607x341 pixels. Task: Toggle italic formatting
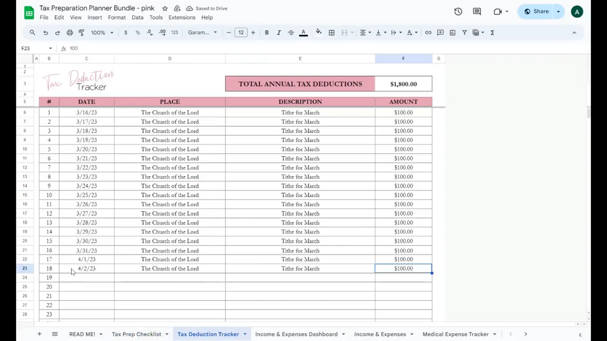coord(279,33)
